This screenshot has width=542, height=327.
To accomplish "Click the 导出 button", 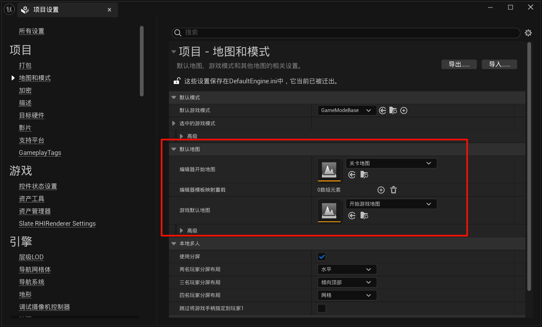I will tap(459, 65).
